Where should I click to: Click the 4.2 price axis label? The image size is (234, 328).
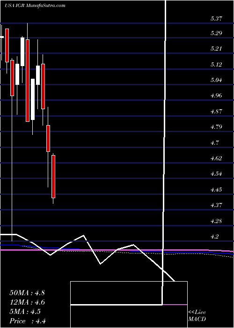point(215,237)
